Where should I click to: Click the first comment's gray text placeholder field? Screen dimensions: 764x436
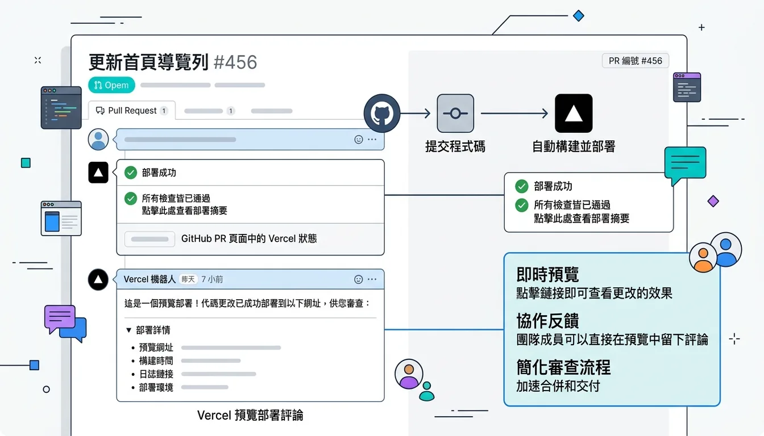point(180,139)
